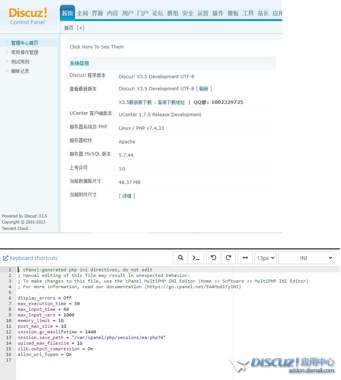The height and width of the screenshot is (380, 341).
Task: Switch to the 全局 tab
Action: (x=83, y=13)
